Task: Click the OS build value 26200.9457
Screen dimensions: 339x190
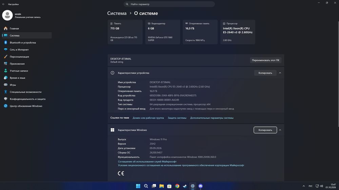Action: [x=156, y=153]
